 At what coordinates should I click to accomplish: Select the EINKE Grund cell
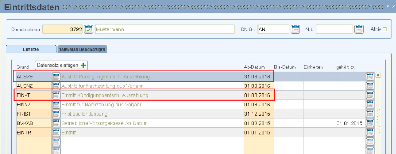click(x=34, y=95)
